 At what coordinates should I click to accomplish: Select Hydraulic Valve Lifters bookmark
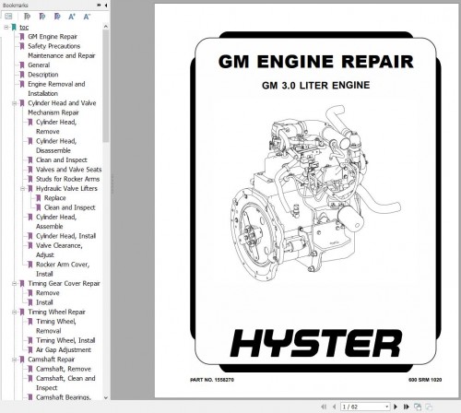66,189
